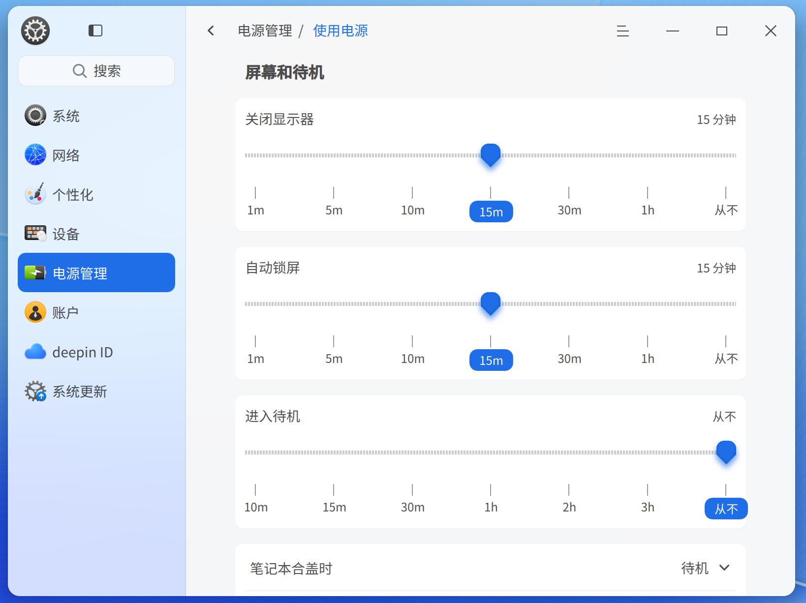Toggle the sidebar collapse icon
The image size is (806, 603).
pyautogui.click(x=95, y=30)
